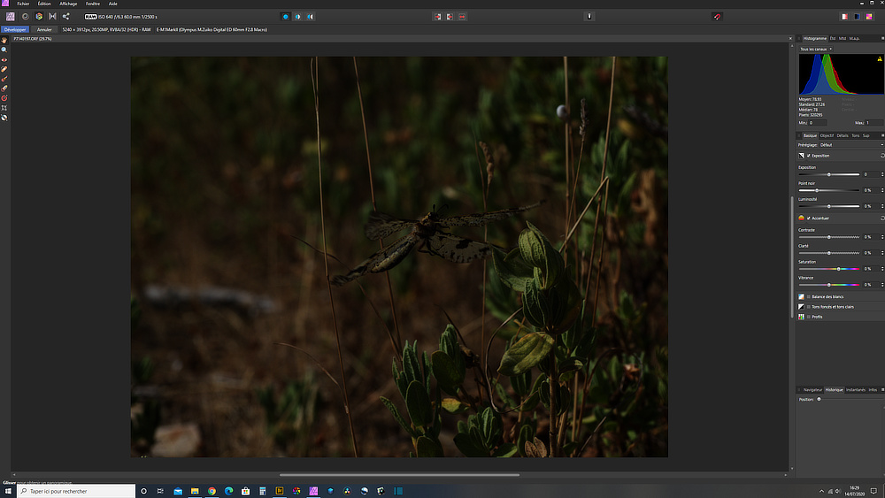Click the histogram Min input field
The height and width of the screenshot is (498, 885).
(817, 122)
